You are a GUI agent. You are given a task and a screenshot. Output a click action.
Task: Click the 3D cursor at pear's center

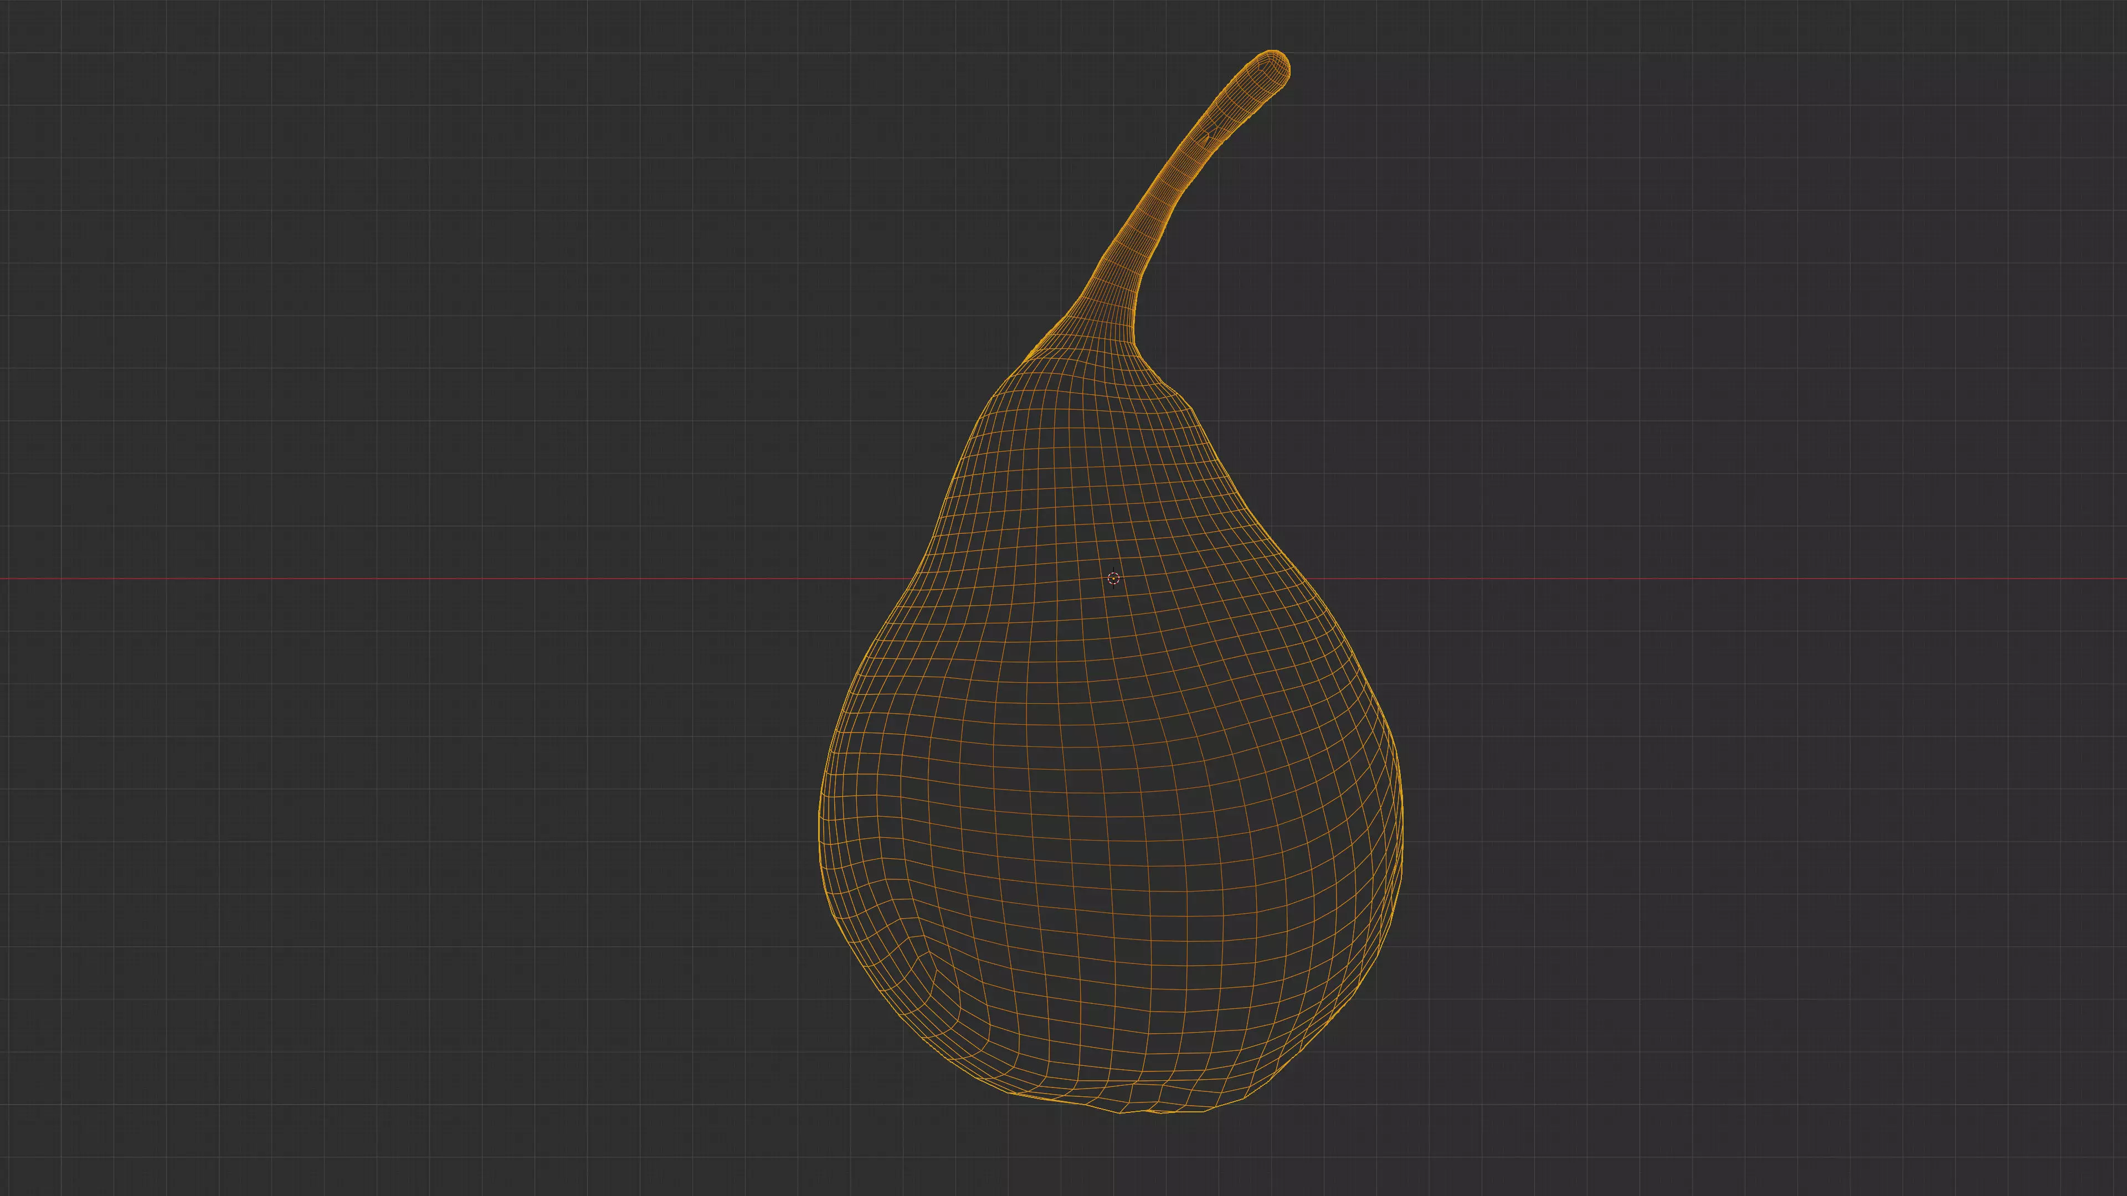pos(1113,579)
